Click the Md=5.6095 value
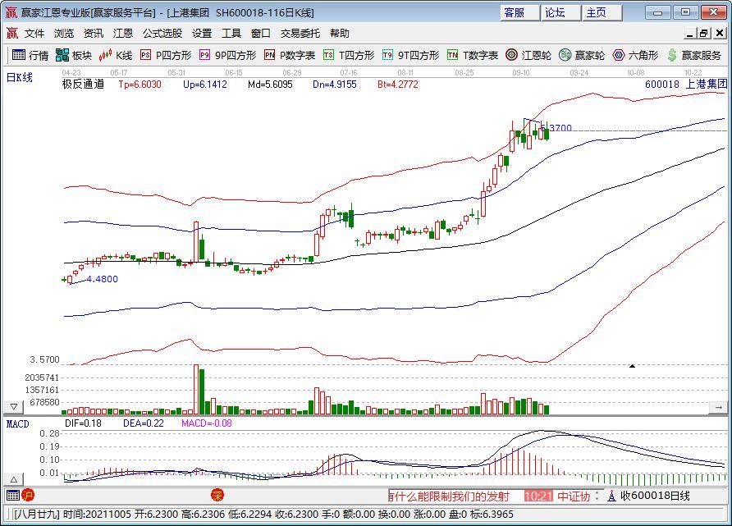Viewport: 732px width, 526px height. [270, 85]
